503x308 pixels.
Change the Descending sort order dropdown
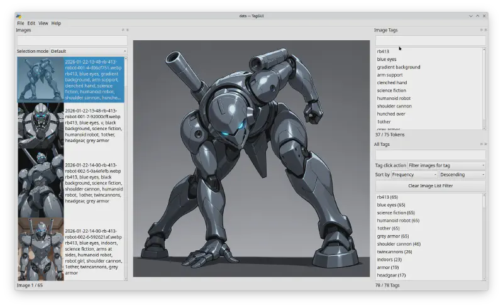click(462, 174)
